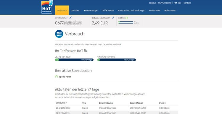Viewport: 222px width, 114px height.
Task: Click the Speed Paket gauge icon
Action: pyautogui.click(x=57, y=77)
